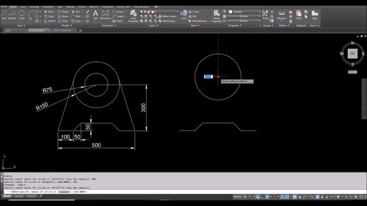Screen dimensions: 367x206
Task: Expand the Modify panel
Action: 67,25
